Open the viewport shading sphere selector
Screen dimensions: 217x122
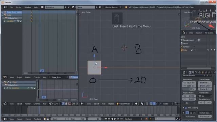click(x=137, y=104)
